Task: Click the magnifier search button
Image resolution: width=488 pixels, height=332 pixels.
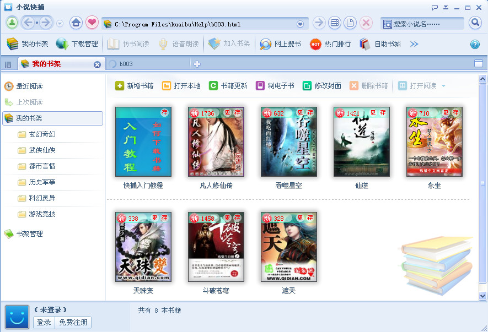Action: click(475, 23)
